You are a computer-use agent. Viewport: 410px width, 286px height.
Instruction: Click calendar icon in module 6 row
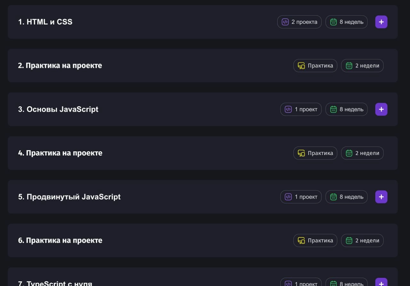pos(349,241)
